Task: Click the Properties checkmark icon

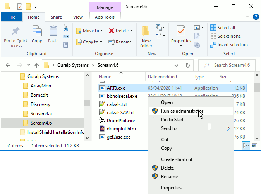Action: click(181, 31)
